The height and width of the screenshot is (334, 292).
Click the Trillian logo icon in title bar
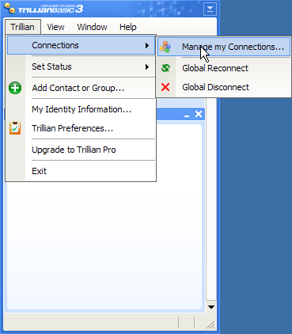point(9,9)
